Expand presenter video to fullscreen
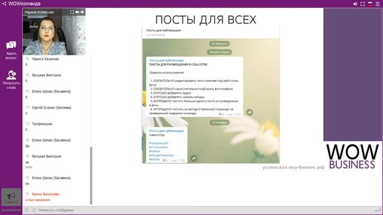383x215 pixels. tap(72, 12)
